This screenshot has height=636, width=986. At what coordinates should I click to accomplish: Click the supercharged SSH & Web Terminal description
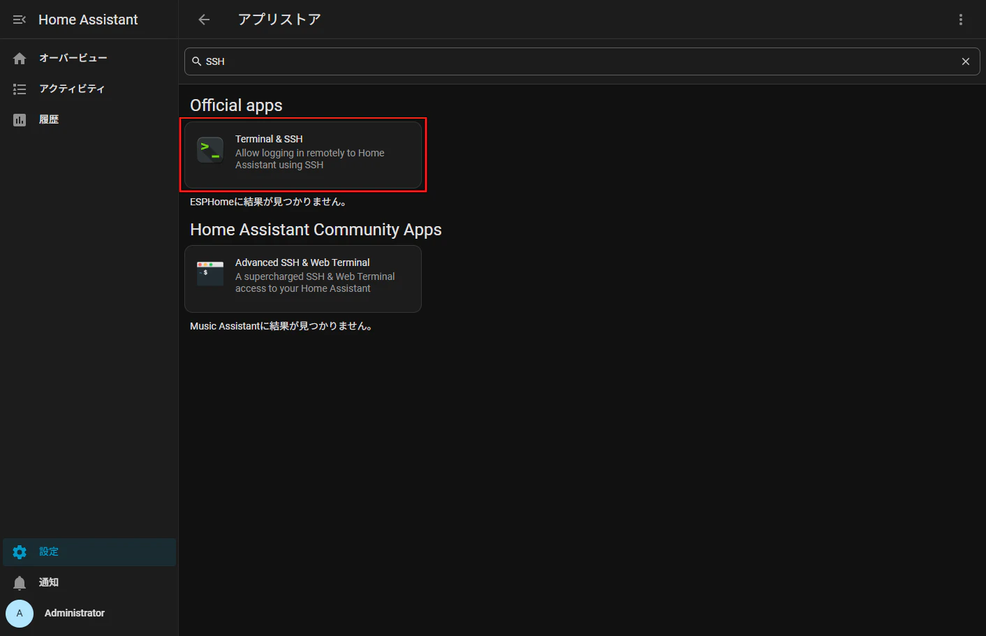tap(315, 283)
